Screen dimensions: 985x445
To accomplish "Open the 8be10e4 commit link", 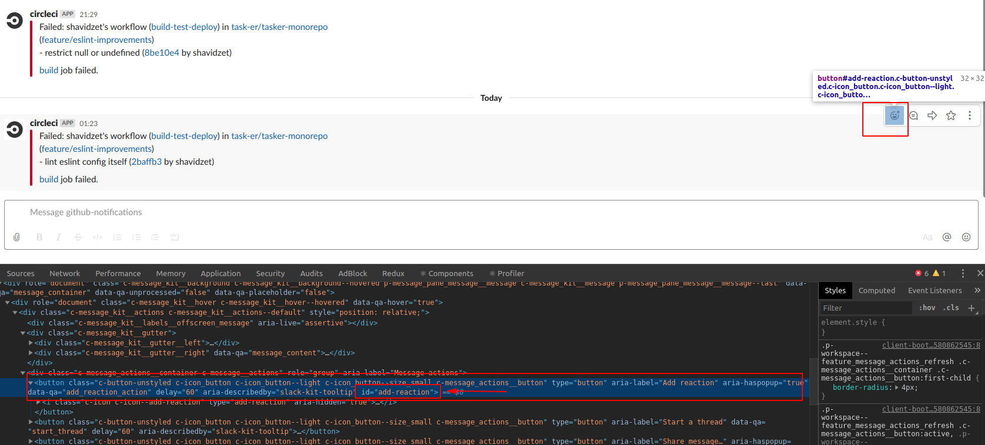I will tap(162, 53).
